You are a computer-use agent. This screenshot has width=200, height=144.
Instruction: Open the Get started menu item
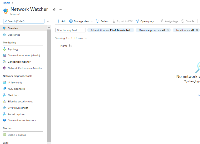[23, 35]
